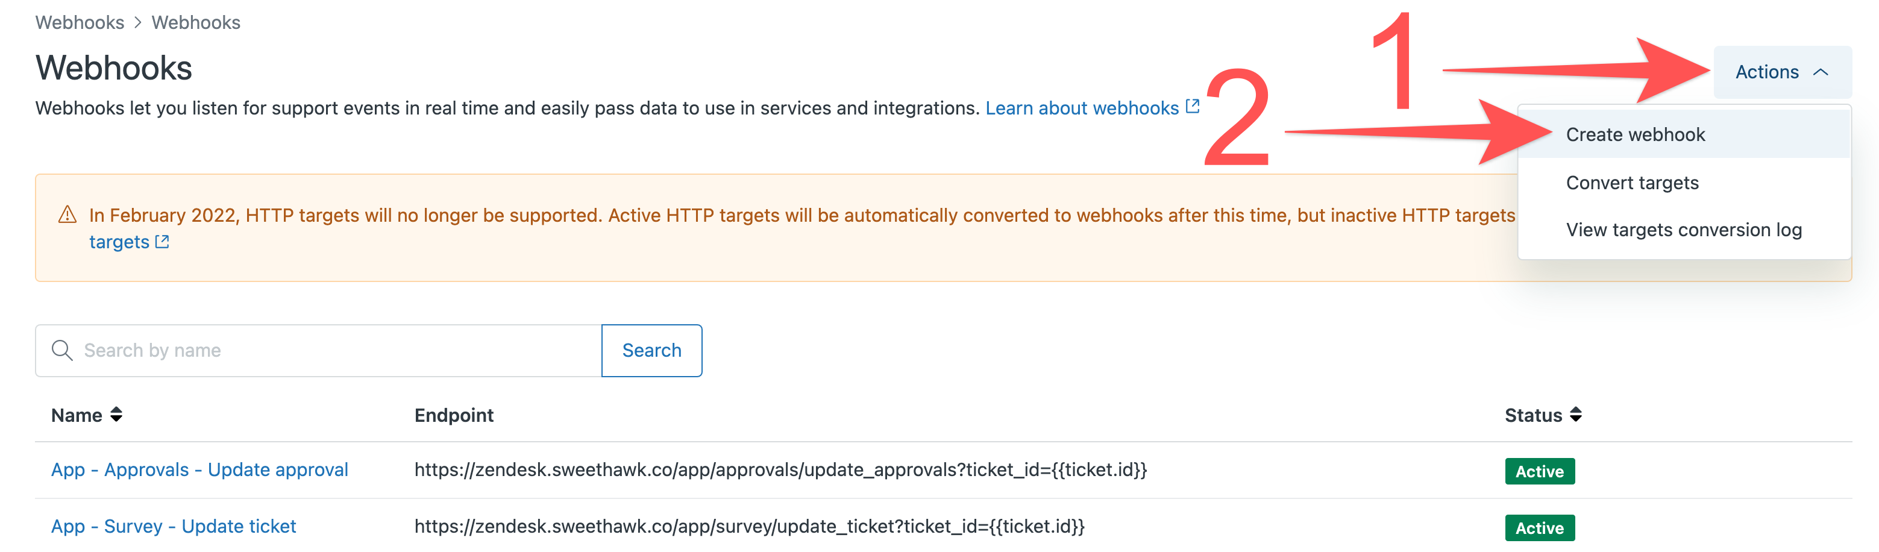Click the Endpoint column header
The image size is (1879, 552).
click(x=454, y=416)
